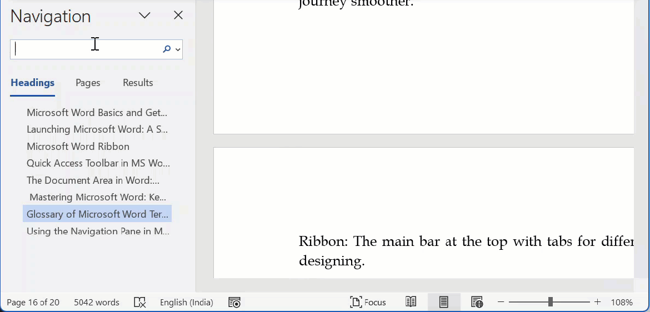Image resolution: width=650 pixels, height=312 pixels.
Task: Go to Using the Navigation Pane in M... heading
Action: (97, 231)
